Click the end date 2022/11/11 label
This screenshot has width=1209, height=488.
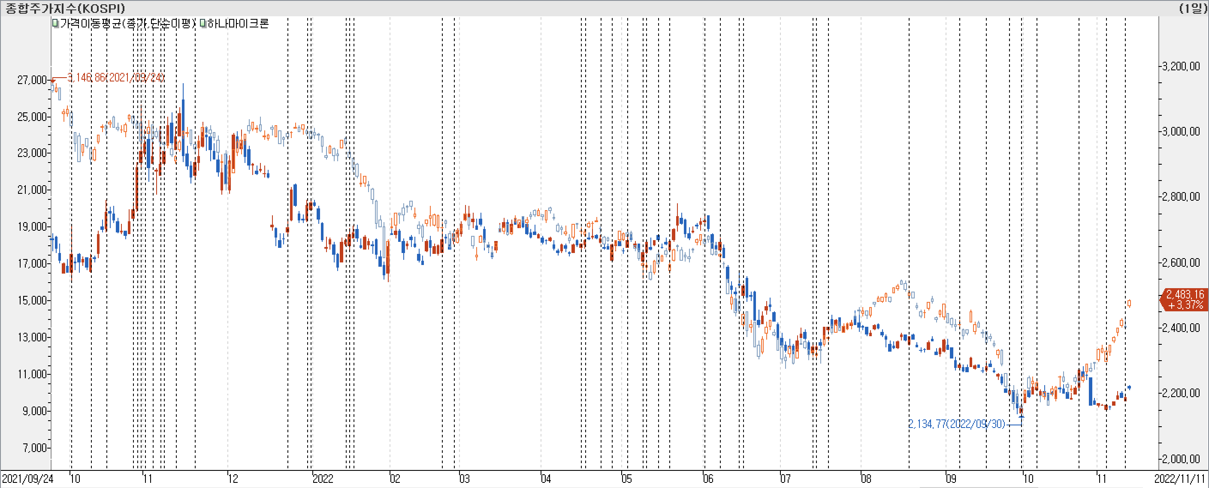[1180, 479]
